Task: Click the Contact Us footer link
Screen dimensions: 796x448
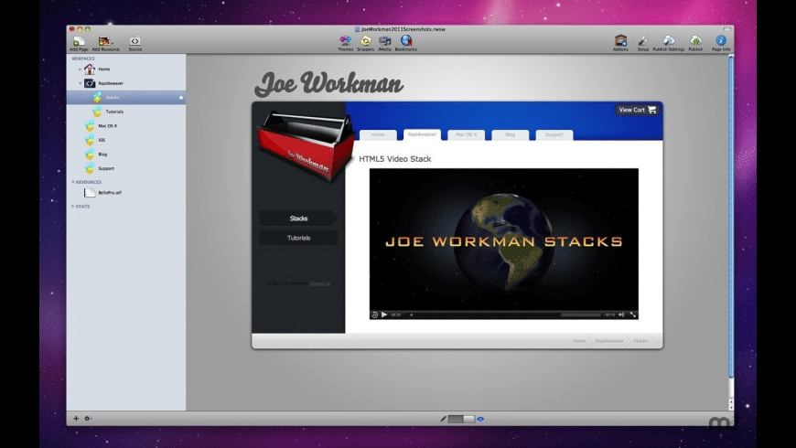Action: tap(320, 283)
